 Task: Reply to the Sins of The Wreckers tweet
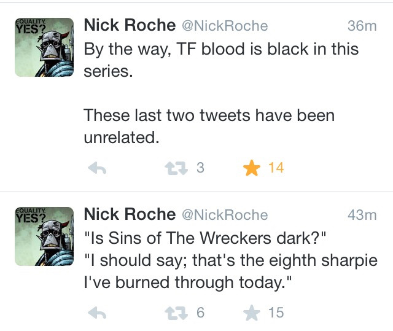coord(97,313)
